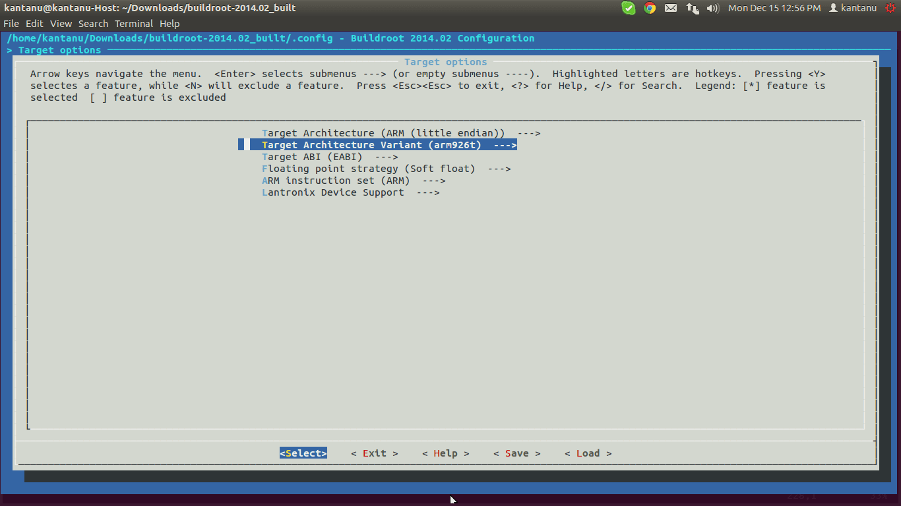Open Floating point strategy (Soft float) submenu
Viewport: 901px width, 506px height.
[386, 169]
